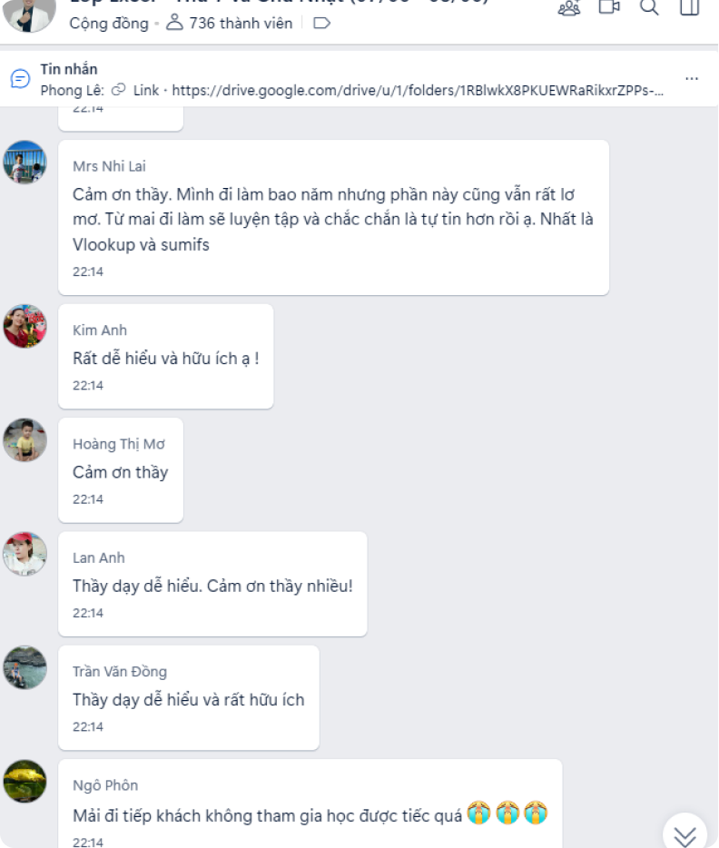Click Lan Anh's avatar photo
Screen dimensions: 719x848
[25, 554]
